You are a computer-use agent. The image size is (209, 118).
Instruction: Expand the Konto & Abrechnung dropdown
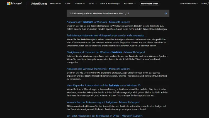(x=110, y=4)
